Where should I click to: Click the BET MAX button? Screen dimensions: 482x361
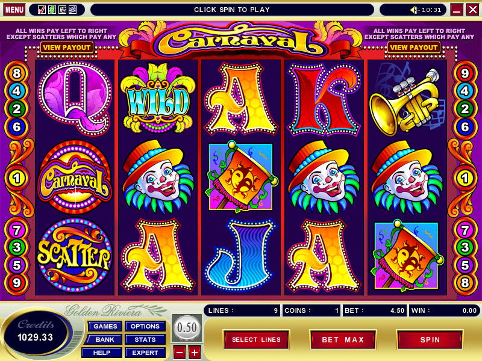pyautogui.click(x=343, y=339)
